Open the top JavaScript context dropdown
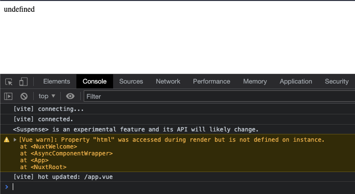Screen dimensions: 355x194 47,96
